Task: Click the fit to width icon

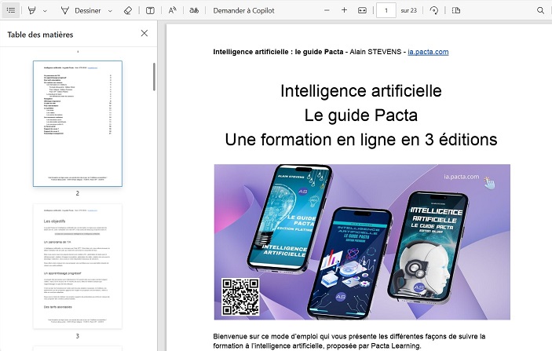Action: click(x=362, y=10)
